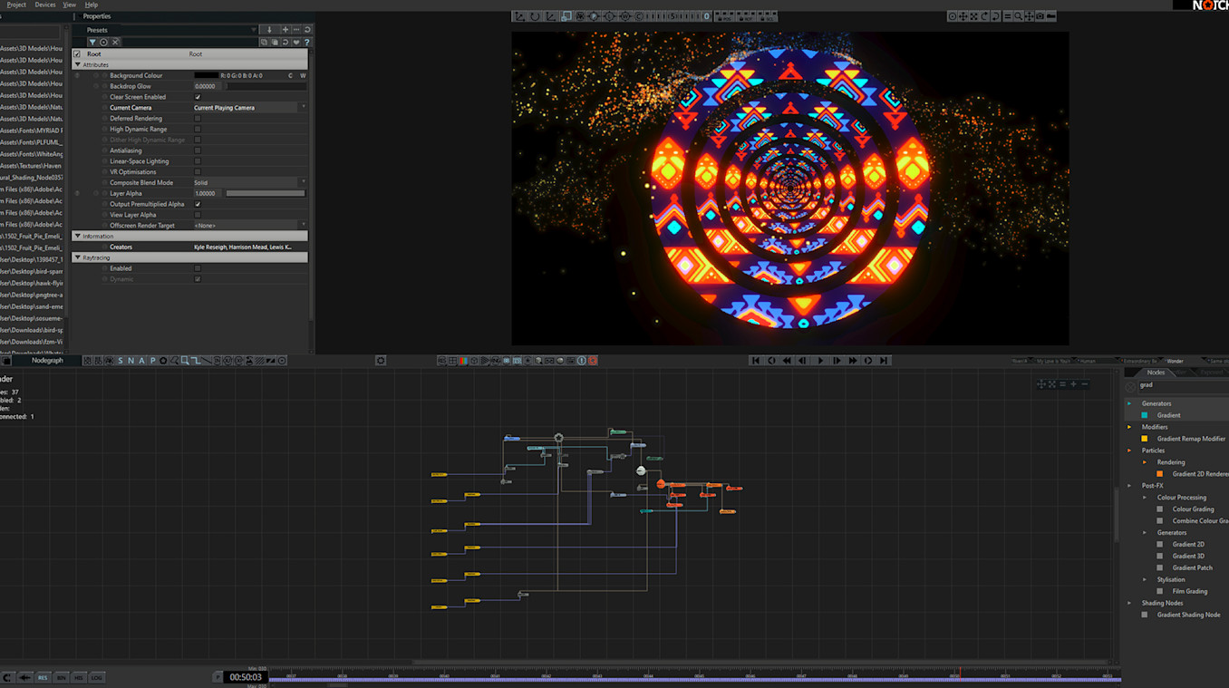
Task: Click the plus icon to add preset
Action: (285, 30)
